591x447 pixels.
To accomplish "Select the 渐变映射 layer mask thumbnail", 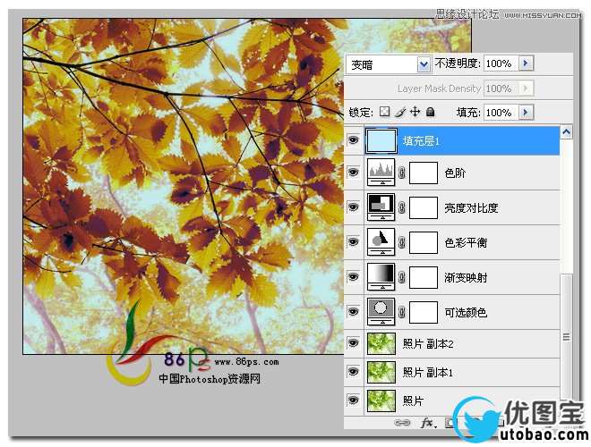I will [x=424, y=277].
